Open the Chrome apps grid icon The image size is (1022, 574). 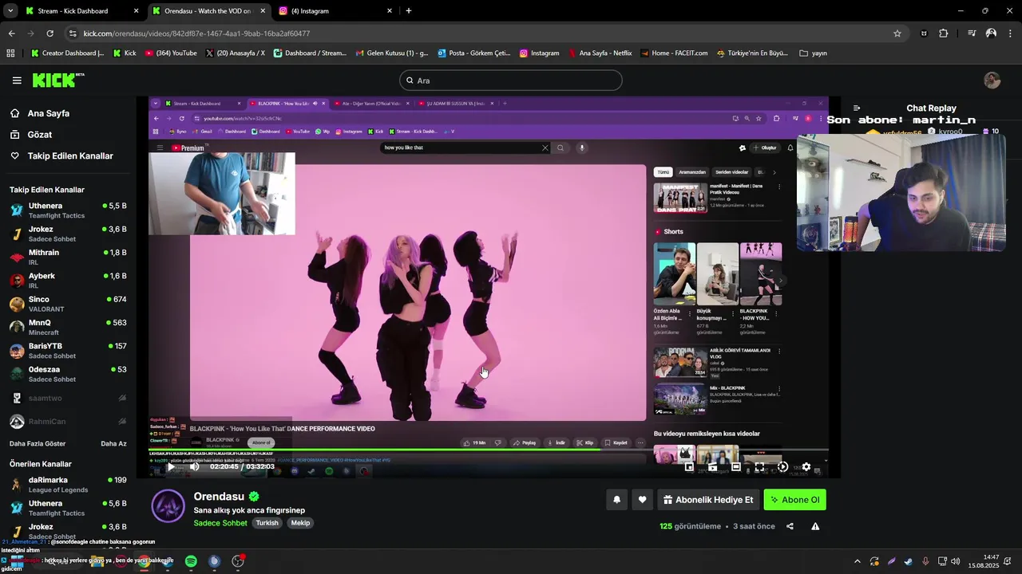(10, 53)
